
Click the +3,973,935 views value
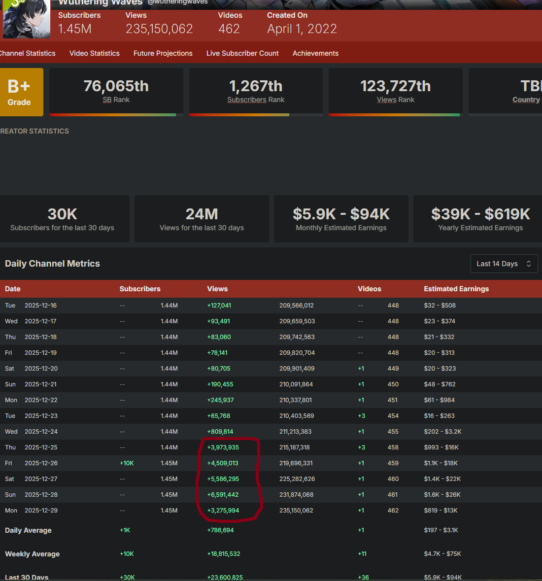pos(223,447)
